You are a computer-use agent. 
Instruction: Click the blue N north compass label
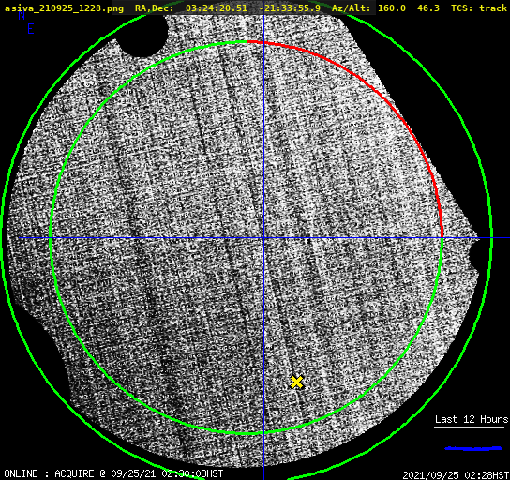(22, 15)
